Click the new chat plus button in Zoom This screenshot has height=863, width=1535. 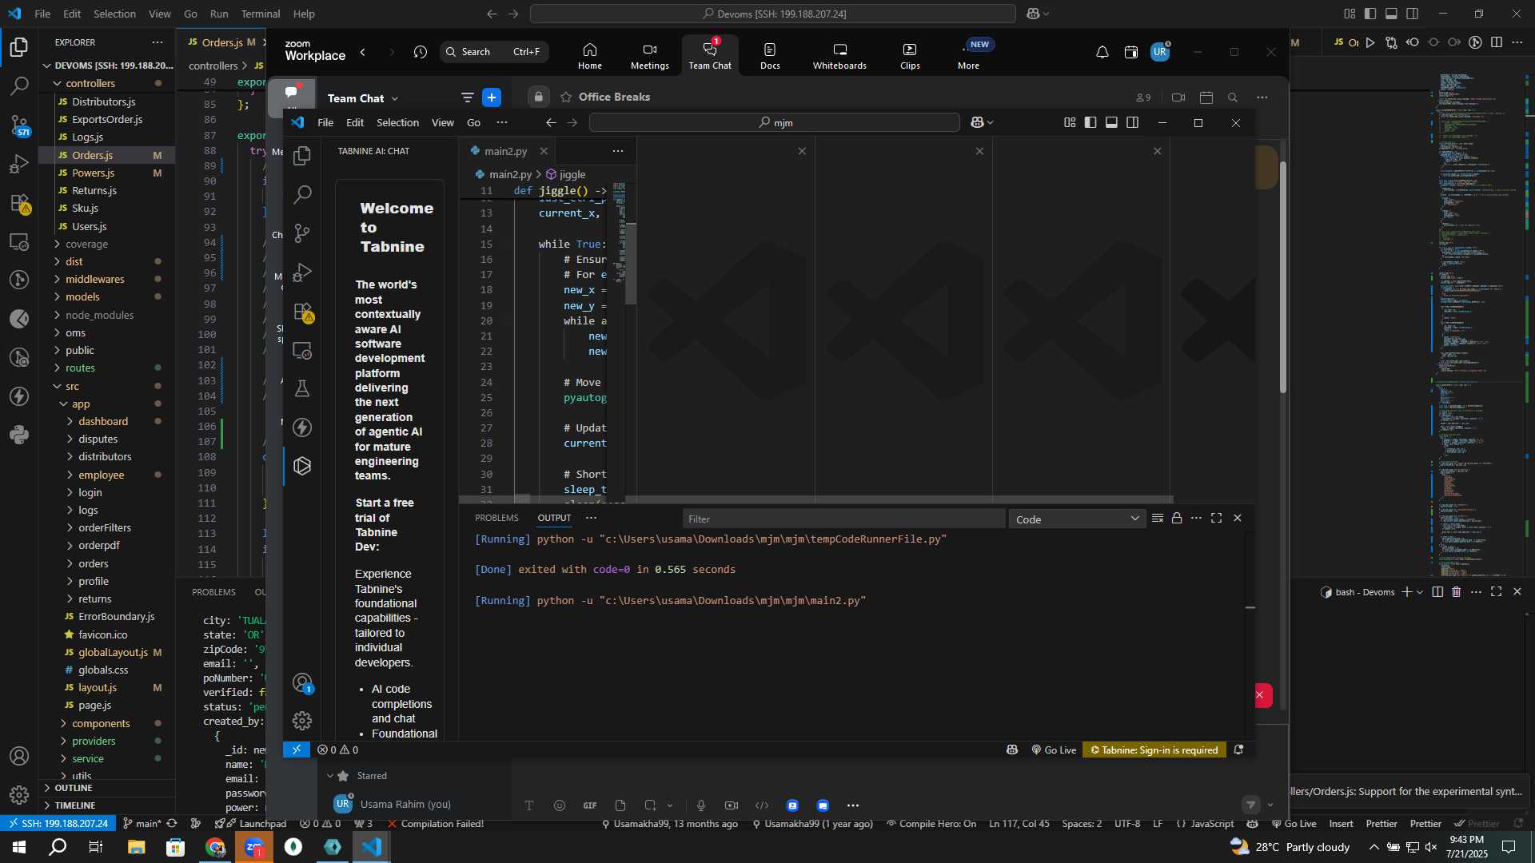pos(492,97)
